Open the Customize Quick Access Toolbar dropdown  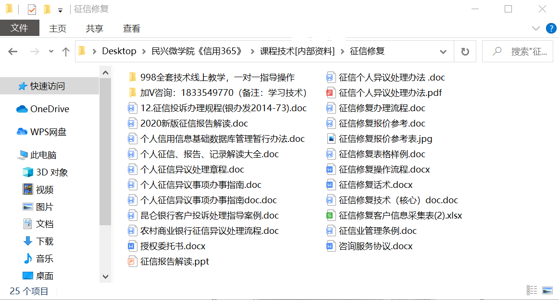coord(60,11)
